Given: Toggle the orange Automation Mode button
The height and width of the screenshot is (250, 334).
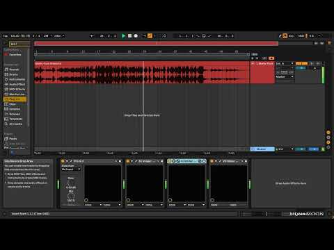Looking at the screenshot, I should point(271,58).
